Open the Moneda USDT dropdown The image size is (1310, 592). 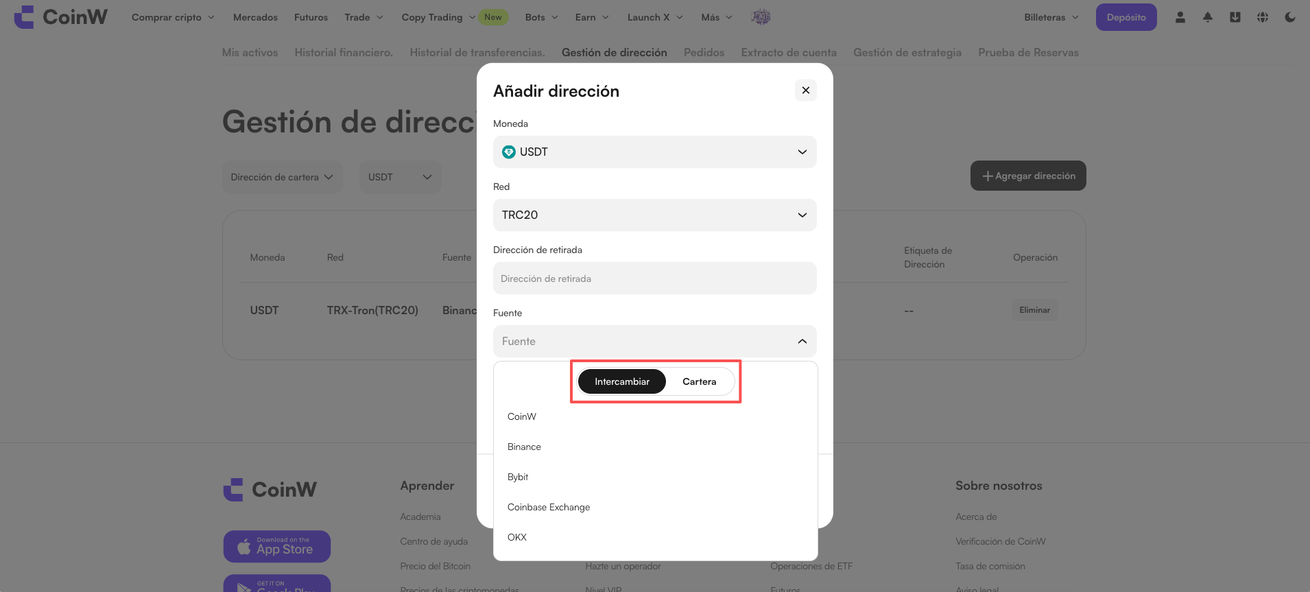655,152
